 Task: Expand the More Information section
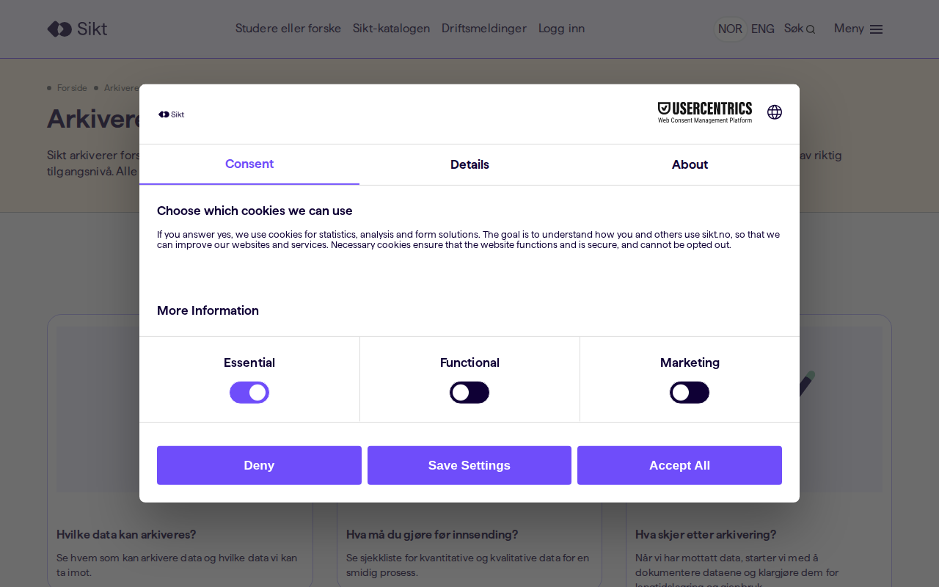pos(208,310)
